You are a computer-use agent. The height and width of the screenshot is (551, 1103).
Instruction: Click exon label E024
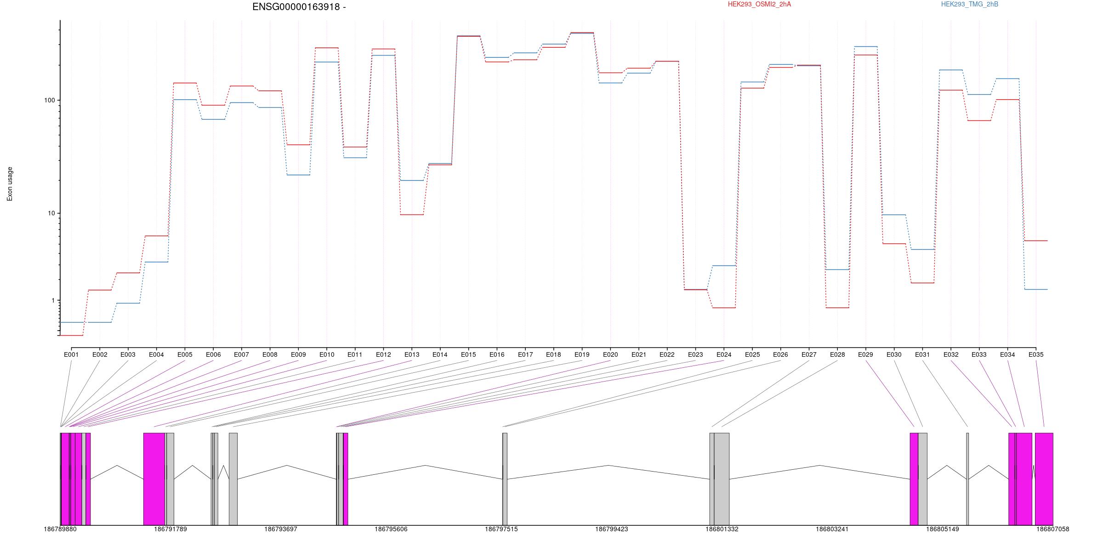pyautogui.click(x=724, y=354)
